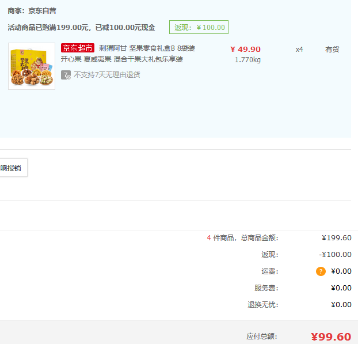Open product title 刺猬阿甘 坚果零食礼盒B 8袋装
The image size is (358, 344).
pos(147,48)
